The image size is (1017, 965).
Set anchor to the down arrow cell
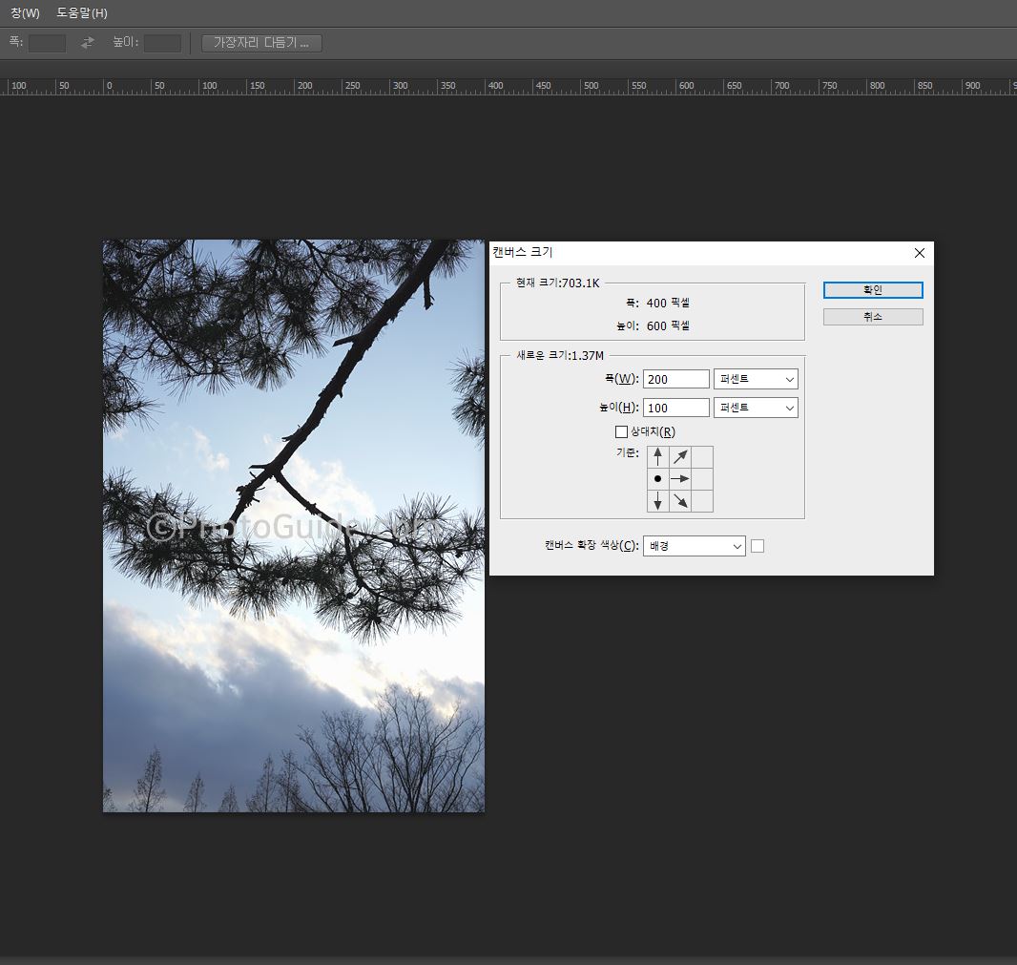657,501
